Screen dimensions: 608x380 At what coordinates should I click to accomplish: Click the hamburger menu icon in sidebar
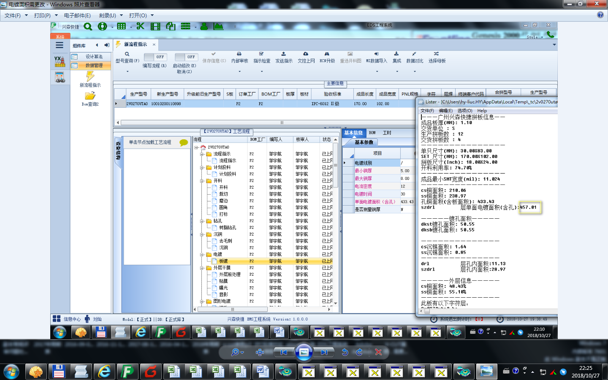click(x=60, y=45)
